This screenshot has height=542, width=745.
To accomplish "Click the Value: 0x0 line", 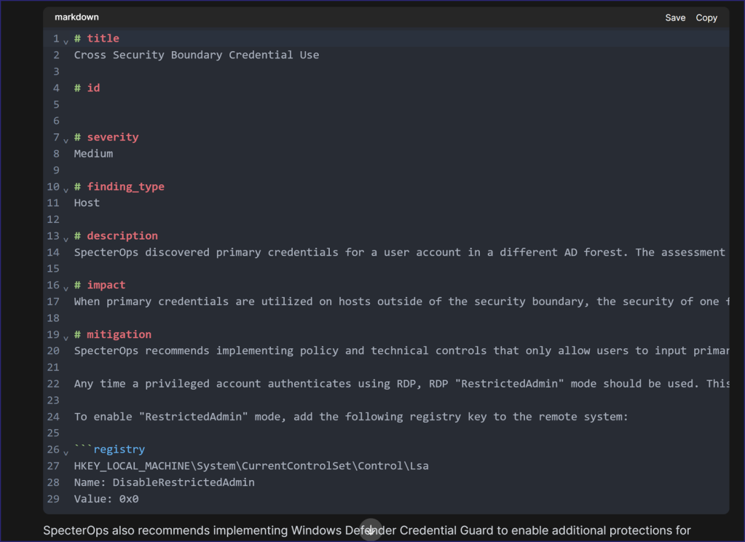I will tap(106, 499).
